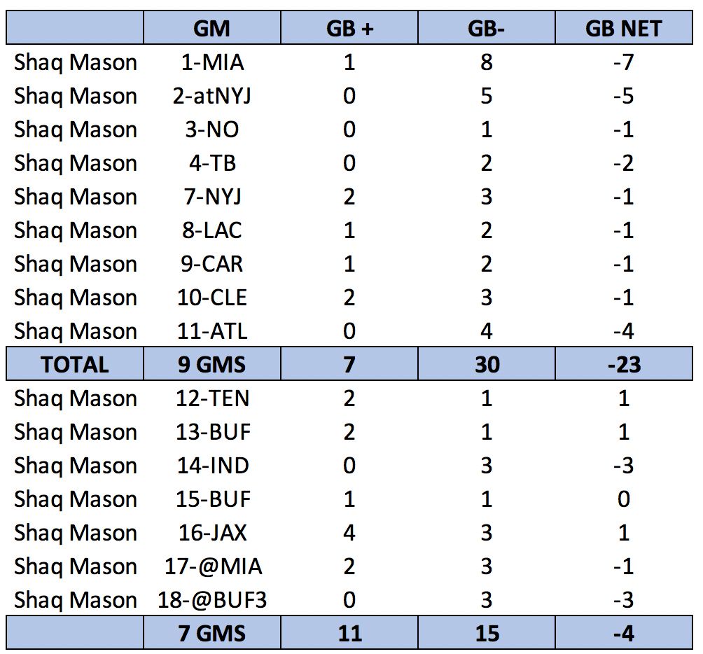Select the 9 GMS summary cell
703x654 pixels.
pos(212,364)
